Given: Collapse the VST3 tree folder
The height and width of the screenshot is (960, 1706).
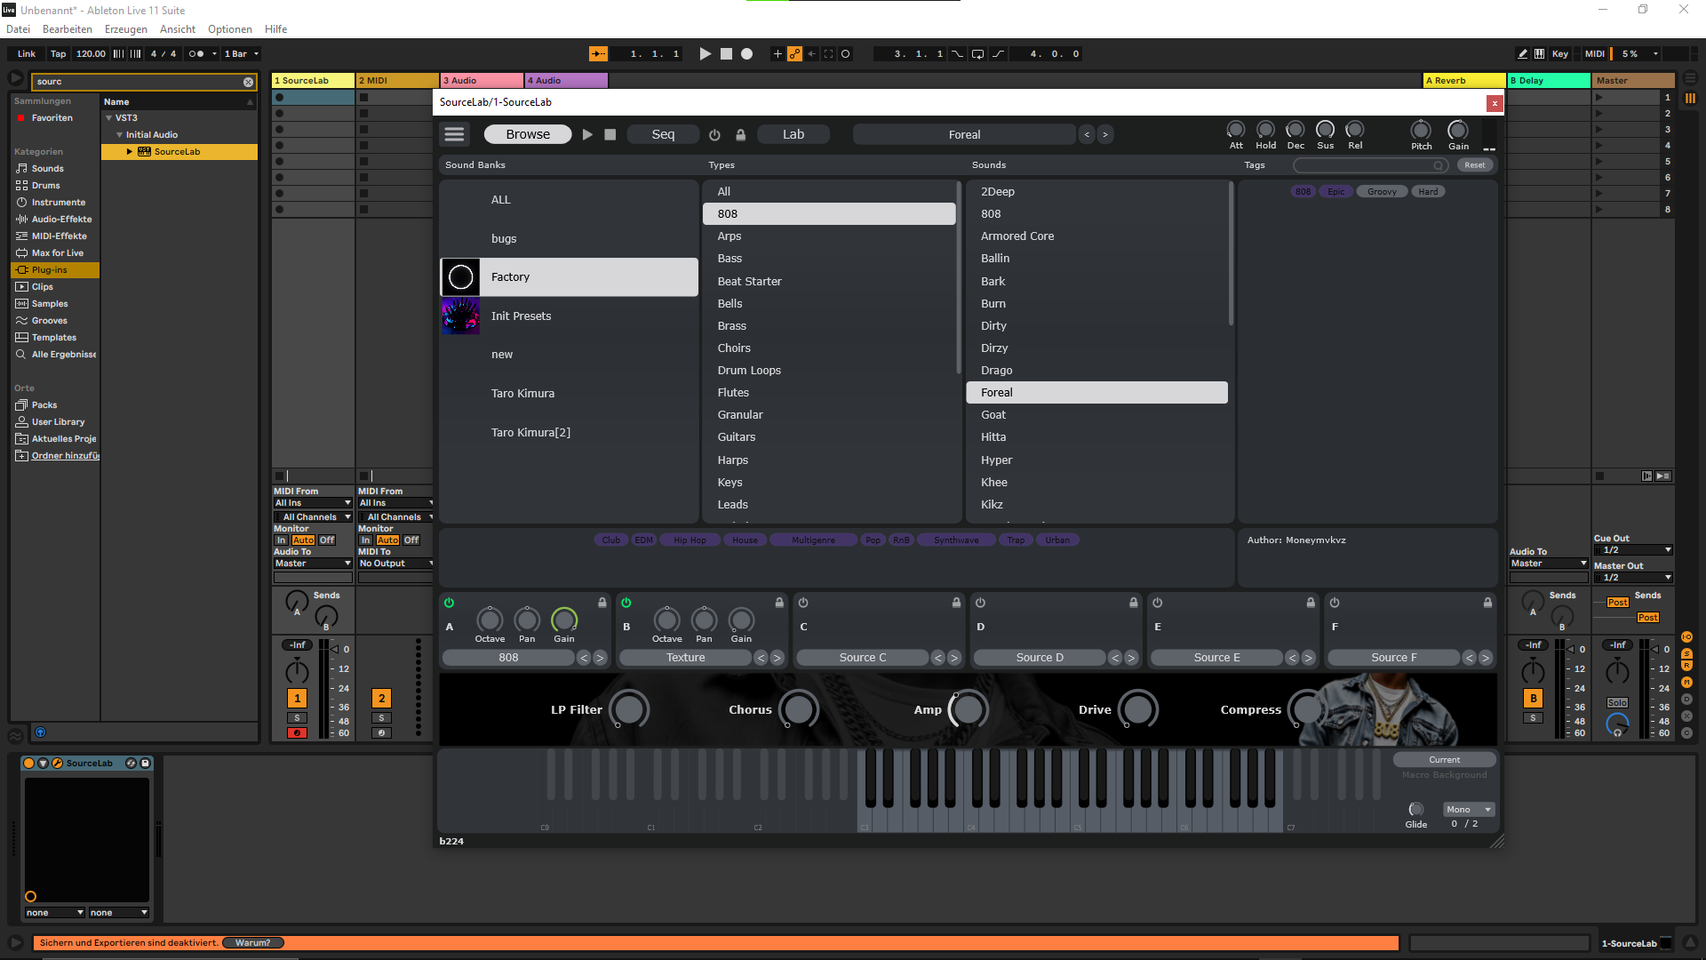Looking at the screenshot, I should point(109,118).
